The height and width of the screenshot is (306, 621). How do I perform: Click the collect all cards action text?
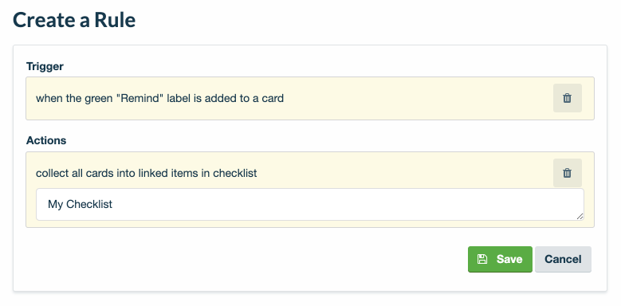tap(146, 173)
